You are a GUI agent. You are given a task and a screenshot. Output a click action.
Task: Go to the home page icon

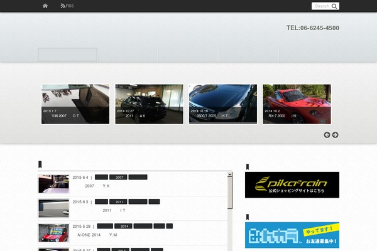pyautogui.click(x=45, y=6)
